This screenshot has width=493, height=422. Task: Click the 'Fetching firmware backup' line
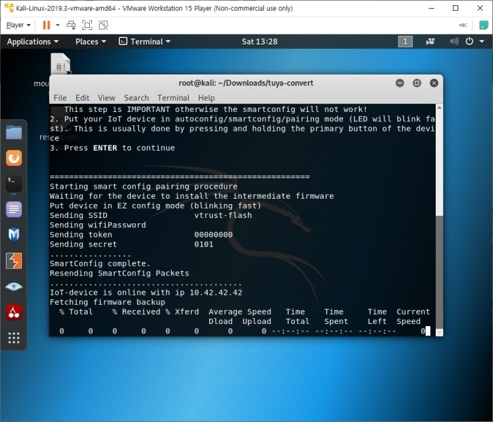coord(107,302)
